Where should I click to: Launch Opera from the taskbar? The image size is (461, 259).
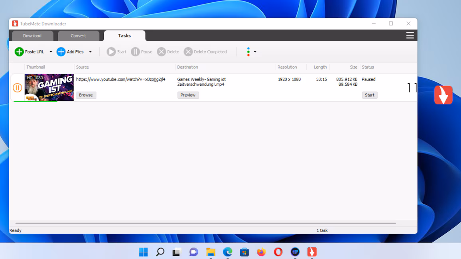278,252
